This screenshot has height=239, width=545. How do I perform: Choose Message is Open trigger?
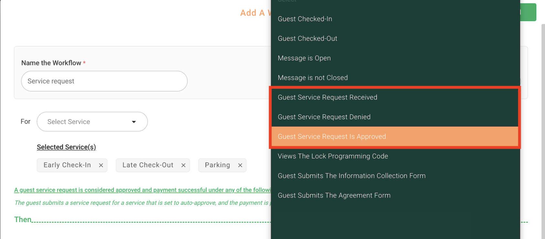(395, 58)
